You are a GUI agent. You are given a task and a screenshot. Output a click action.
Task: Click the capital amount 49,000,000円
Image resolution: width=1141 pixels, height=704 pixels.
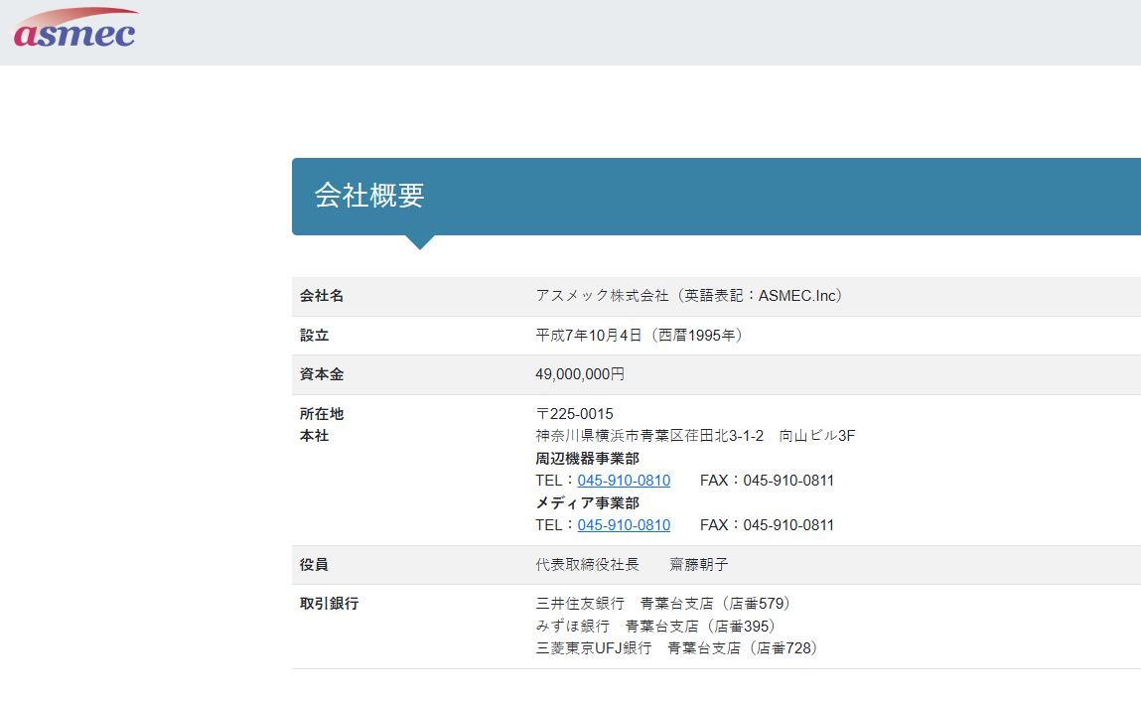(x=580, y=374)
